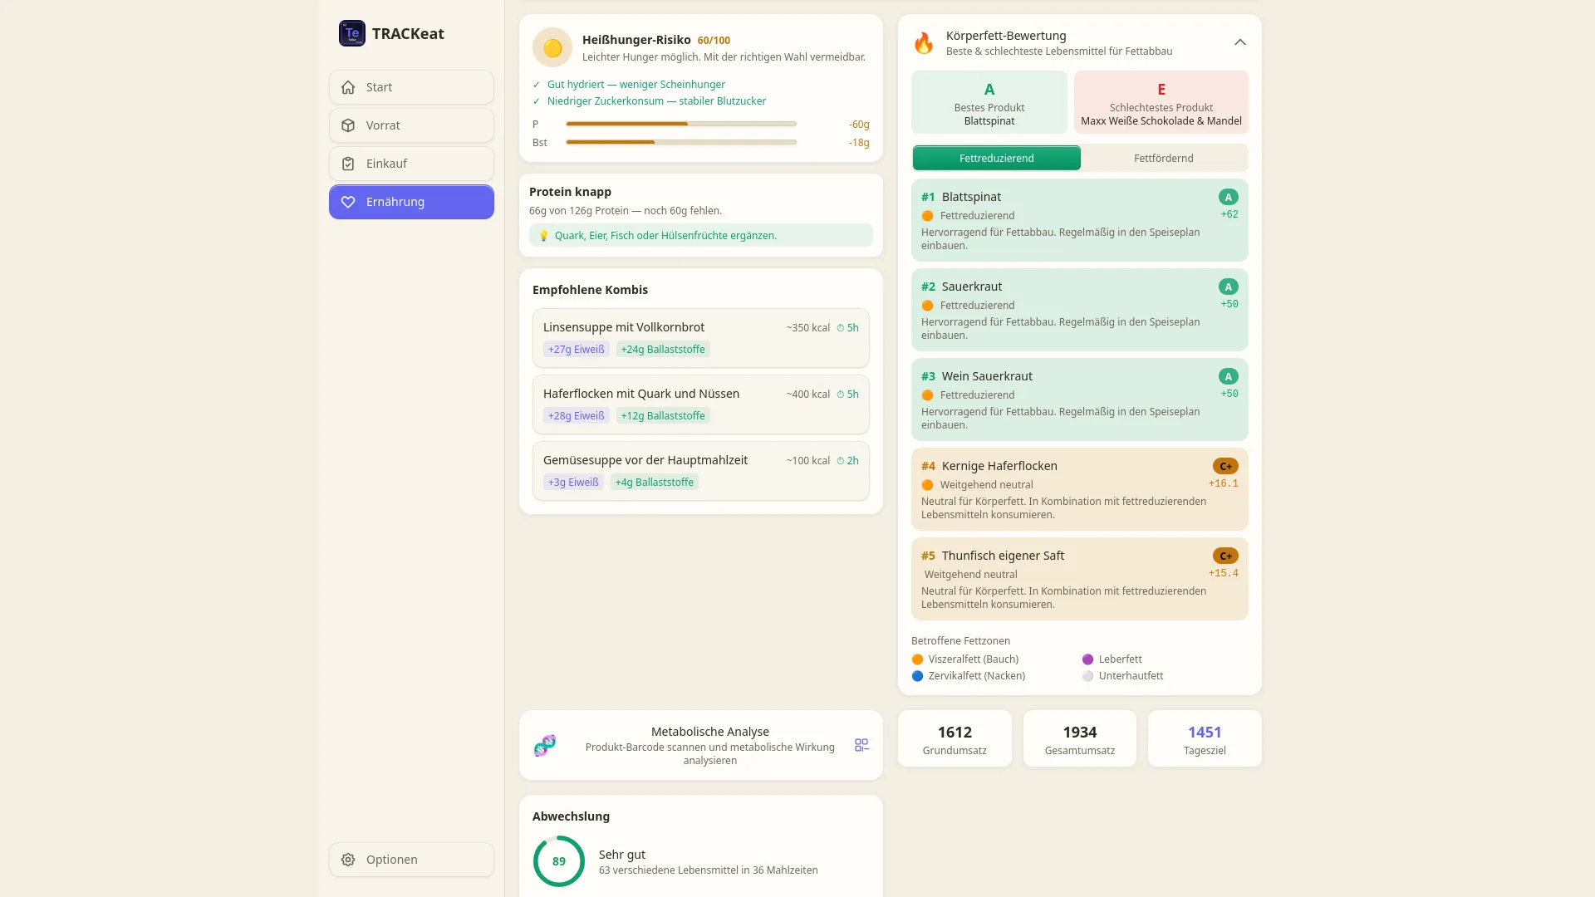Click the Quark, Eier, Fisch suggestion tip
Image resolution: width=1595 pixels, height=897 pixels.
coord(701,236)
